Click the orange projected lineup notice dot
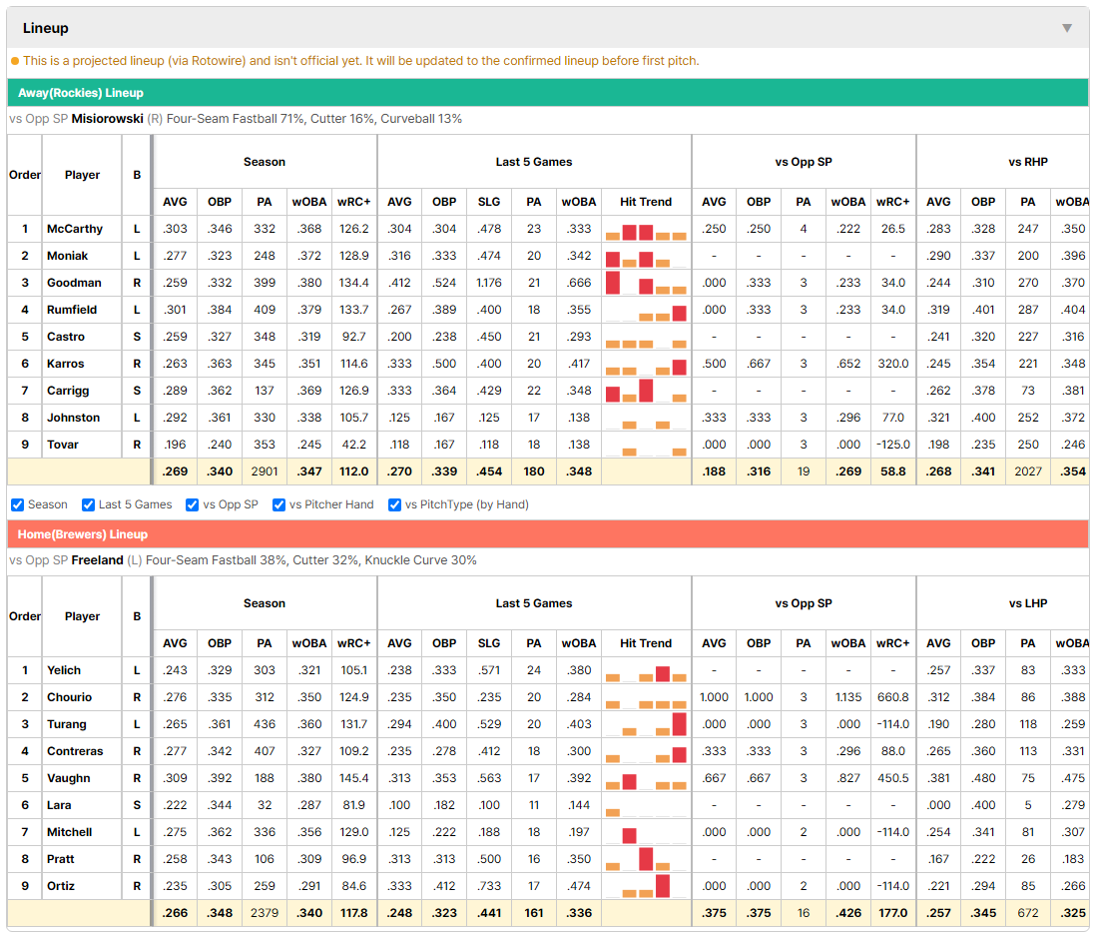1096x938 pixels. 15,61
